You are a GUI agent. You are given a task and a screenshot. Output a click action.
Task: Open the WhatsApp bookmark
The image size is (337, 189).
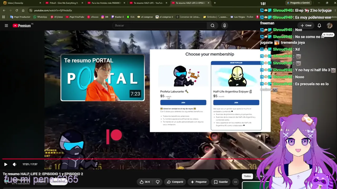click(40, 17)
